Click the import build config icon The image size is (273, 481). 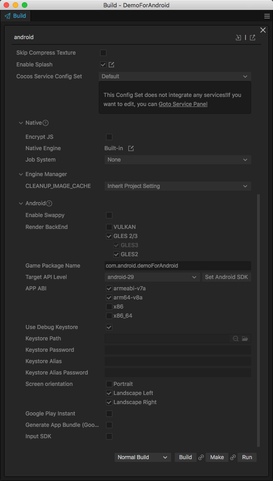pyautogui.click(x=238, y=37)
